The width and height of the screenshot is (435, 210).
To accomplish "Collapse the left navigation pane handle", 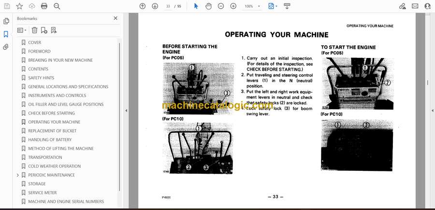I will (x=126, y=111).
